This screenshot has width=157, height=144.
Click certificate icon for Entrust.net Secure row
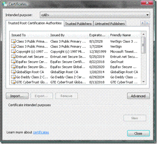coord(13,57)
